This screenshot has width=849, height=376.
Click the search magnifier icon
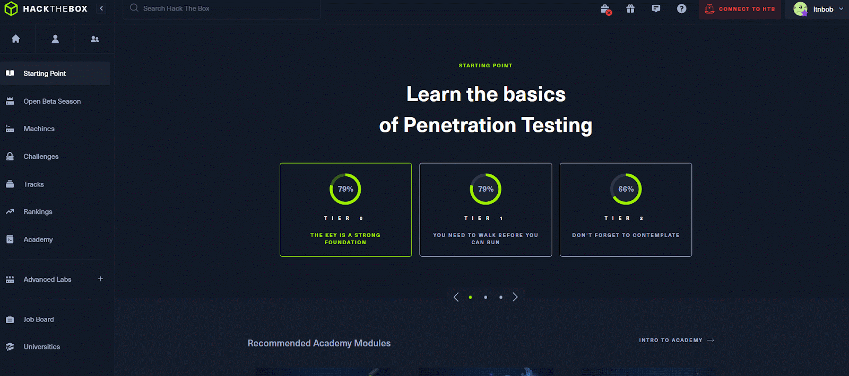click(x=134, y=8)
